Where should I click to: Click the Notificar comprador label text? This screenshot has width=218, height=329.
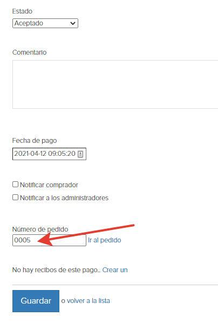(49, 185)
